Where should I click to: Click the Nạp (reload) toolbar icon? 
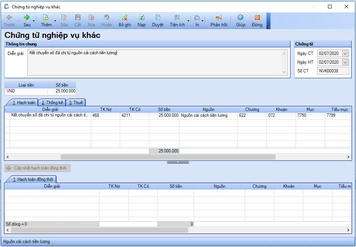pyautogui.click(x=142, y=17)
